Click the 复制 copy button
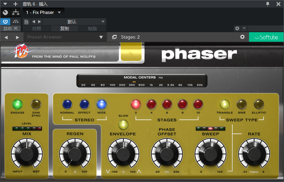This screenshot has width=284, height=182. pyautogui.click(x=65, y=29)
